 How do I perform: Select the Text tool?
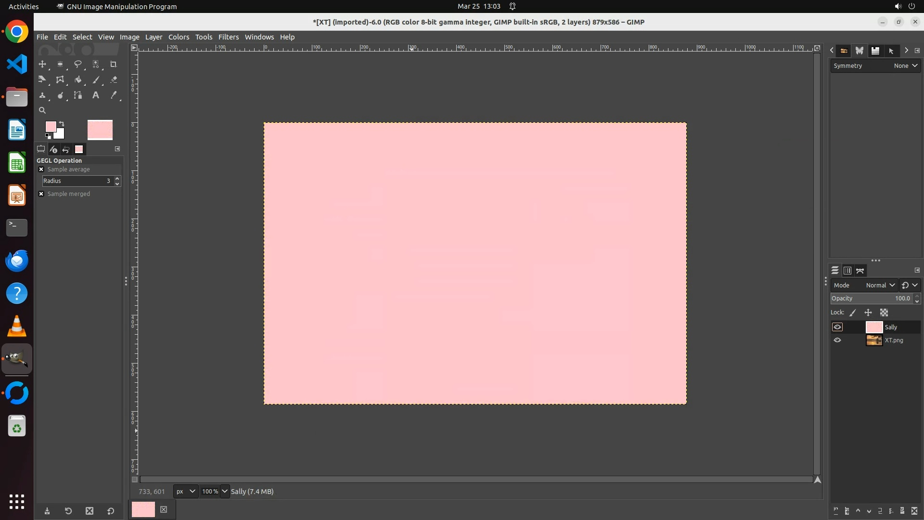point(96,95)
